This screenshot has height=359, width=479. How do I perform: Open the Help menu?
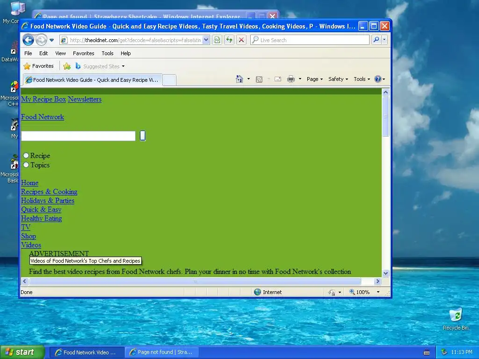[x=125, y=53]
